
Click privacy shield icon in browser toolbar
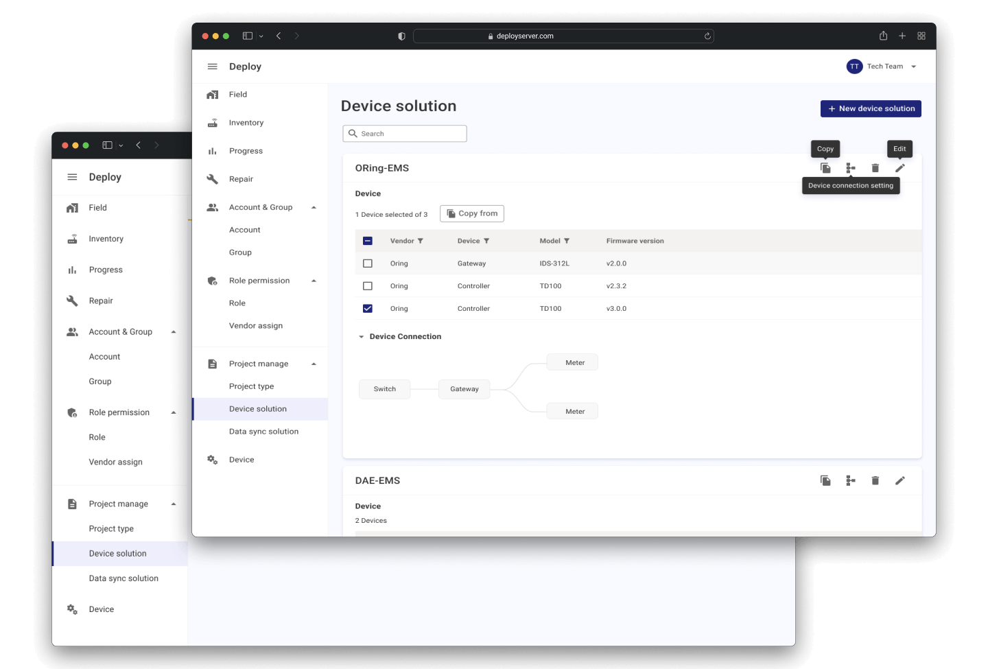[x=401, y=36]
